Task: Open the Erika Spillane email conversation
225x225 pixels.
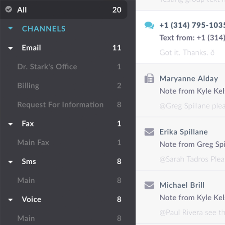Action: (x=180, y=144)
